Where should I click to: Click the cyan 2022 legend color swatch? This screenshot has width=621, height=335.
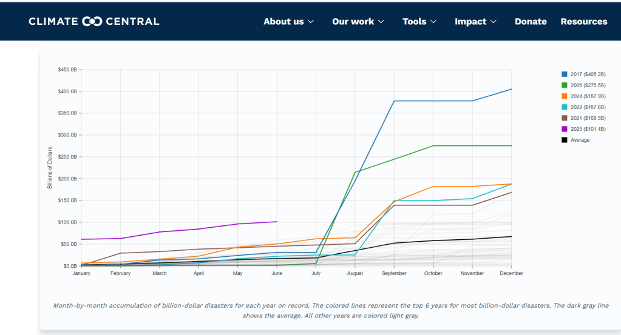tap(565, 107)
